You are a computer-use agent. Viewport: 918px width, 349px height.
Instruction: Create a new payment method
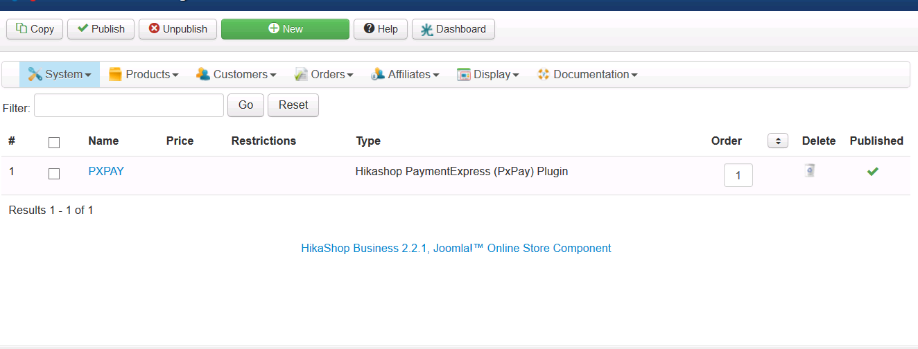pos(285,29)
